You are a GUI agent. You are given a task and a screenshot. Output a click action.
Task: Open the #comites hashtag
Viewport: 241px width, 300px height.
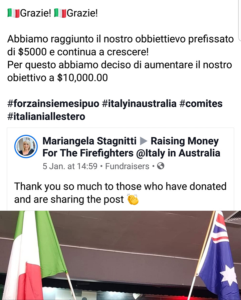(x=201, y=104)
